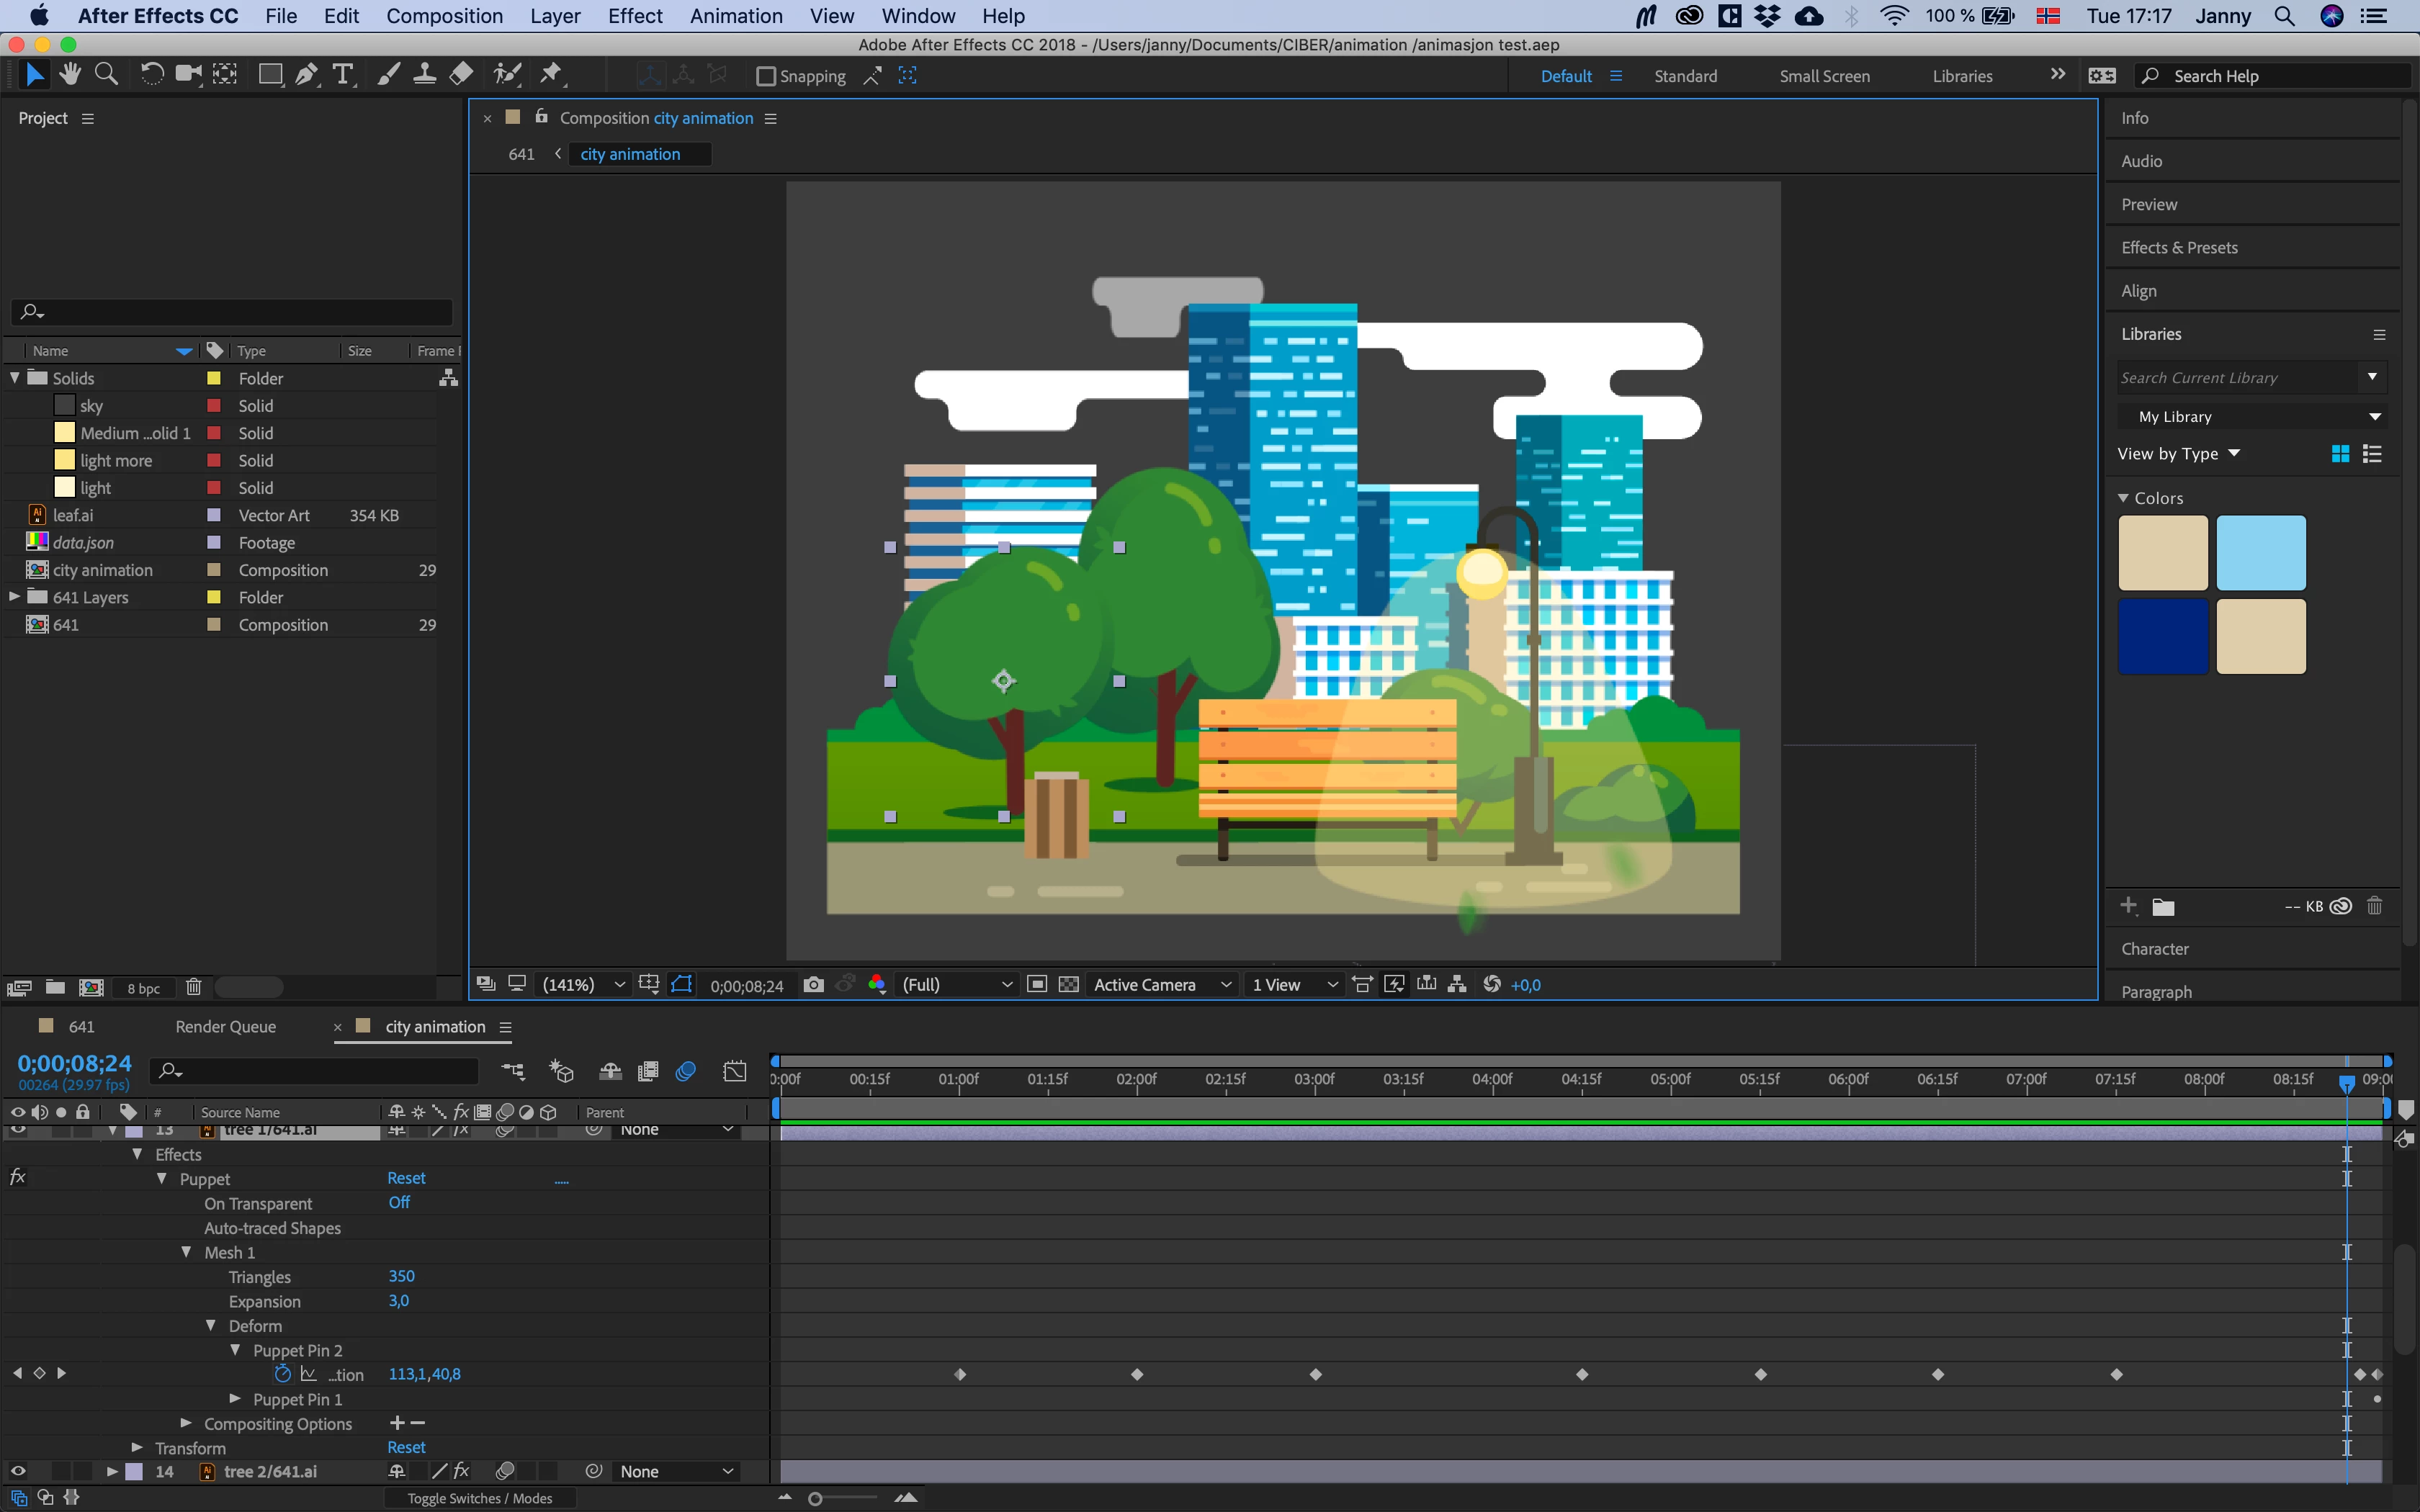Expand the 641 Layers folder
This screenshot has width=2420, height=1512.
point(15,597)
